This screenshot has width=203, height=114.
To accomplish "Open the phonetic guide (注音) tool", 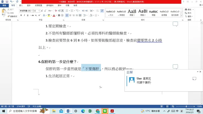I will 59,11.
